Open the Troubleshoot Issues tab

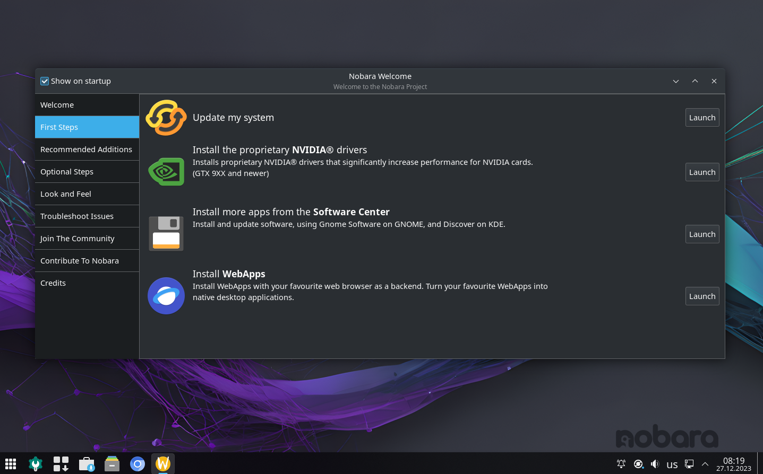(x=87, y=216)
